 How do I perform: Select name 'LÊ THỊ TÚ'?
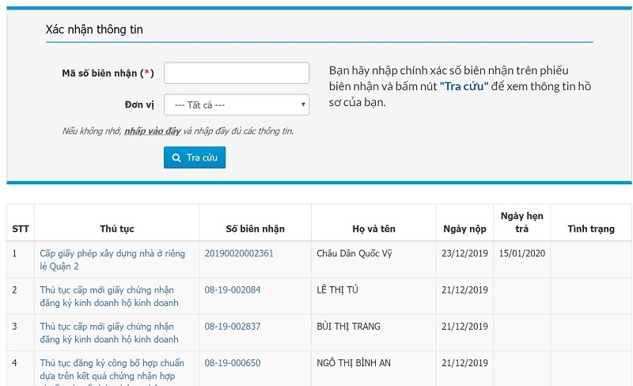tap(337, 290)
